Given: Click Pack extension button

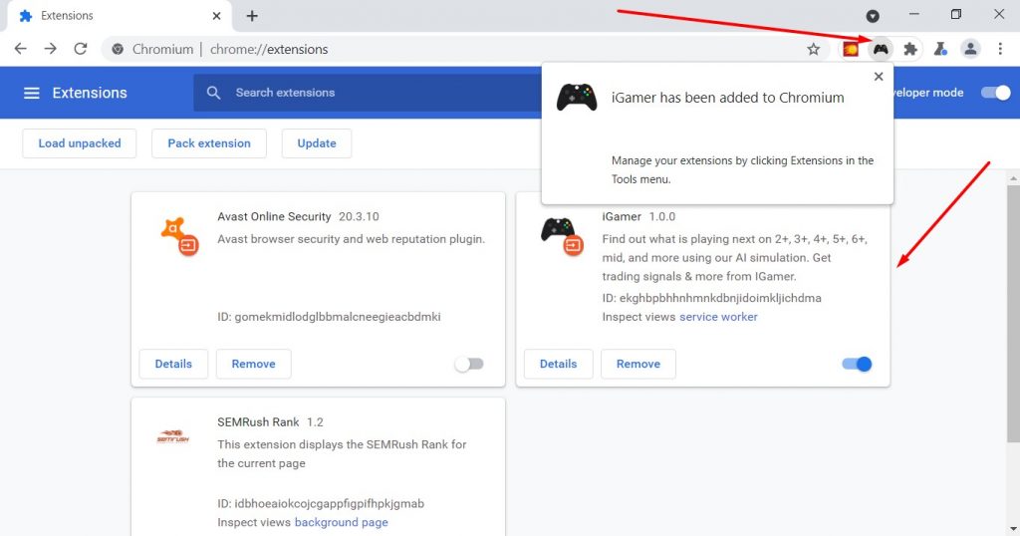Looking at the screenshot, I should pos(209,143).
